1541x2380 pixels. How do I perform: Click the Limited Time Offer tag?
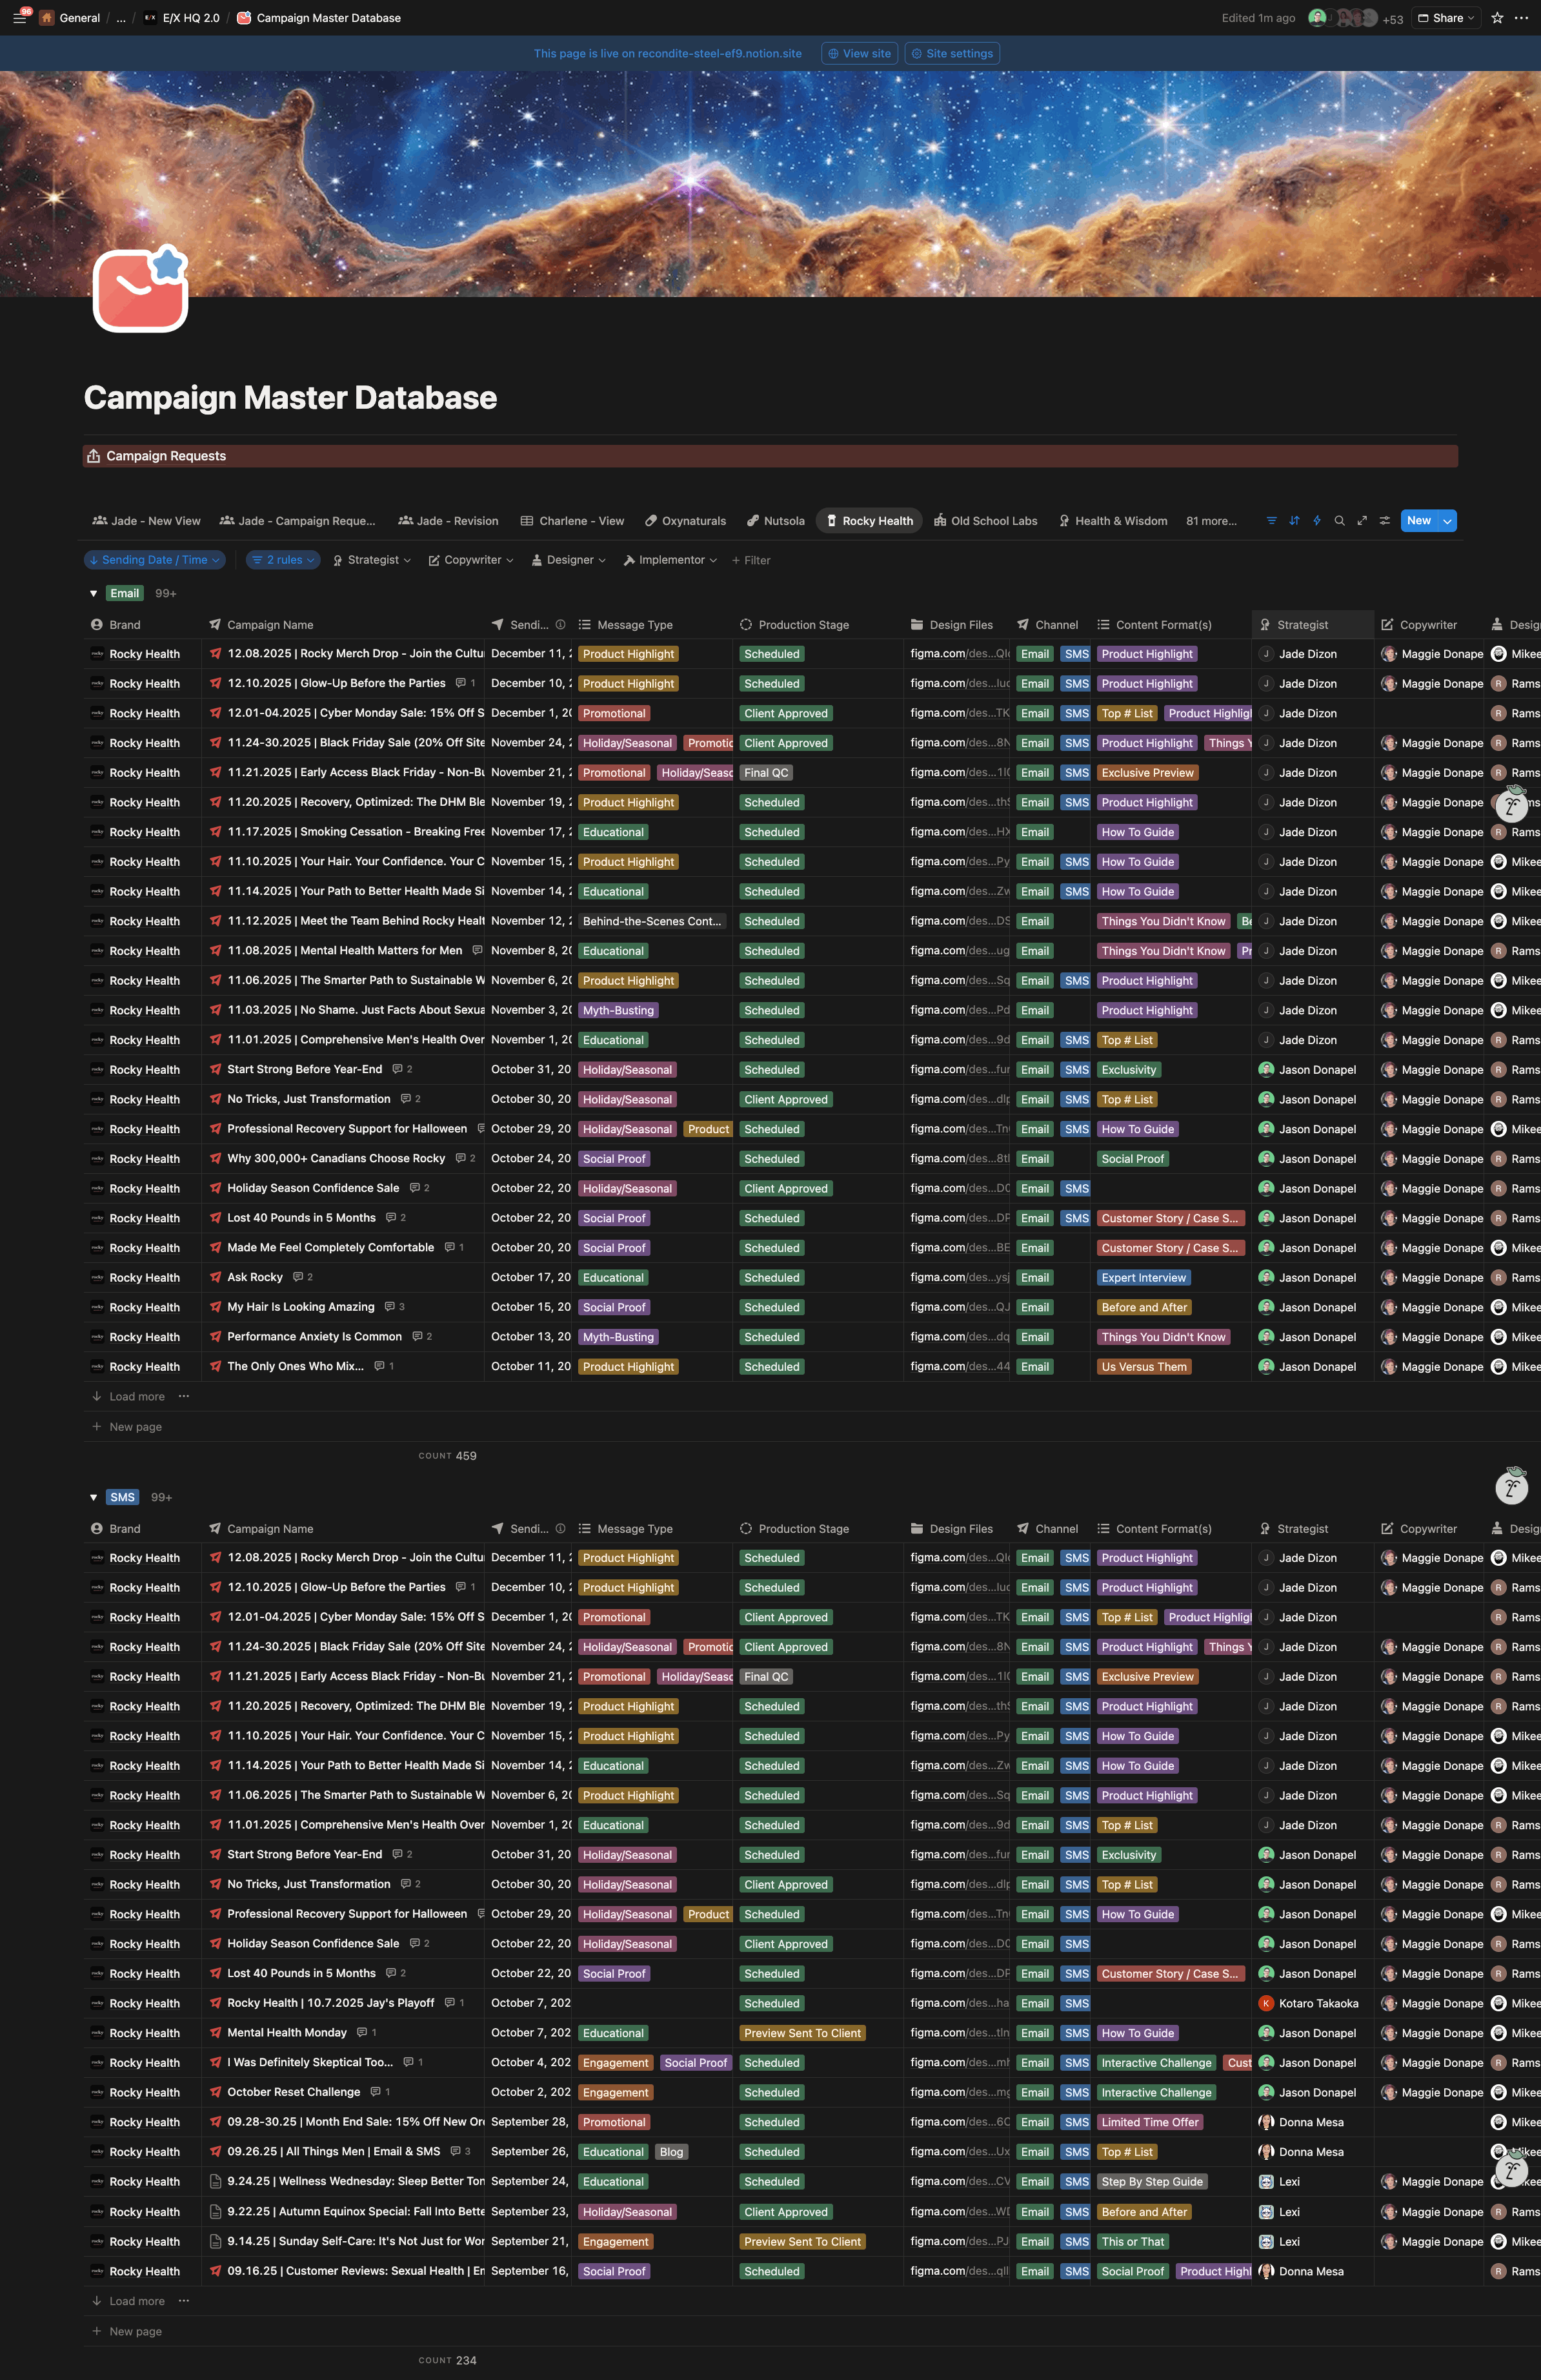(1150, 2122)
